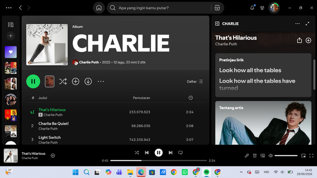Open the mini player
The image size is (317, 178).
click(304, 156)
